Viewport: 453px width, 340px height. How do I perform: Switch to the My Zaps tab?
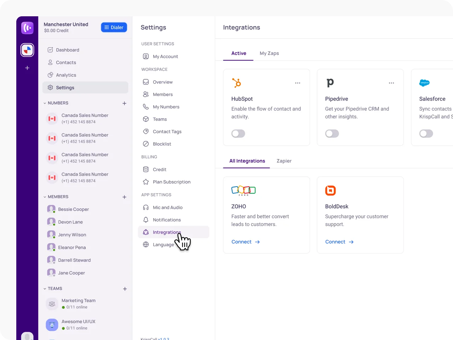269,53
